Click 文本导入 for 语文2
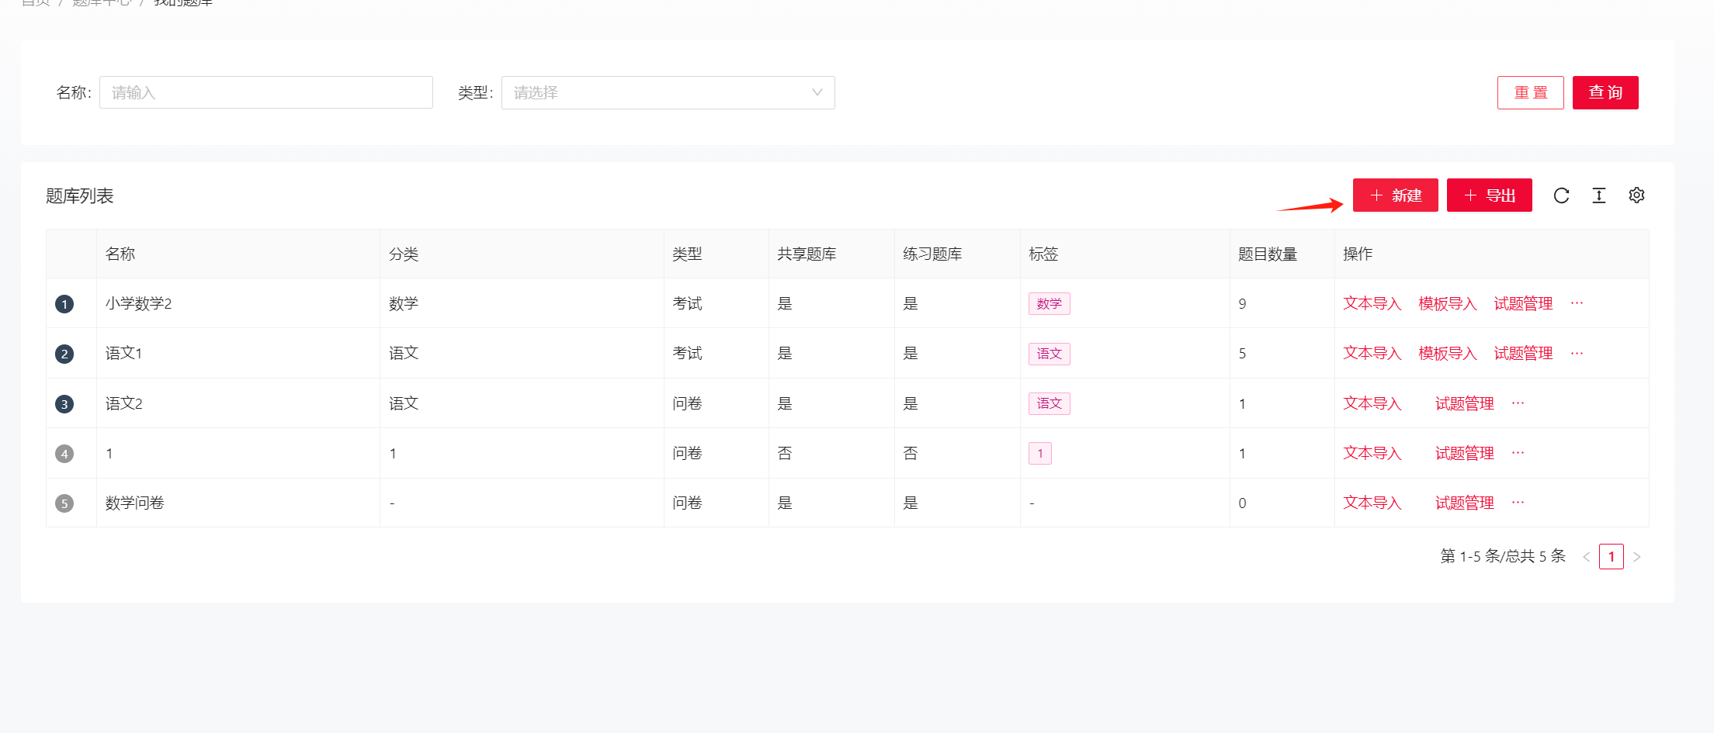This screenshot has width=1714, height=733. [1372, 403]
